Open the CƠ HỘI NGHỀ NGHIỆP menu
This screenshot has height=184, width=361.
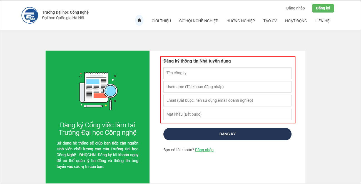click(198, 21)
